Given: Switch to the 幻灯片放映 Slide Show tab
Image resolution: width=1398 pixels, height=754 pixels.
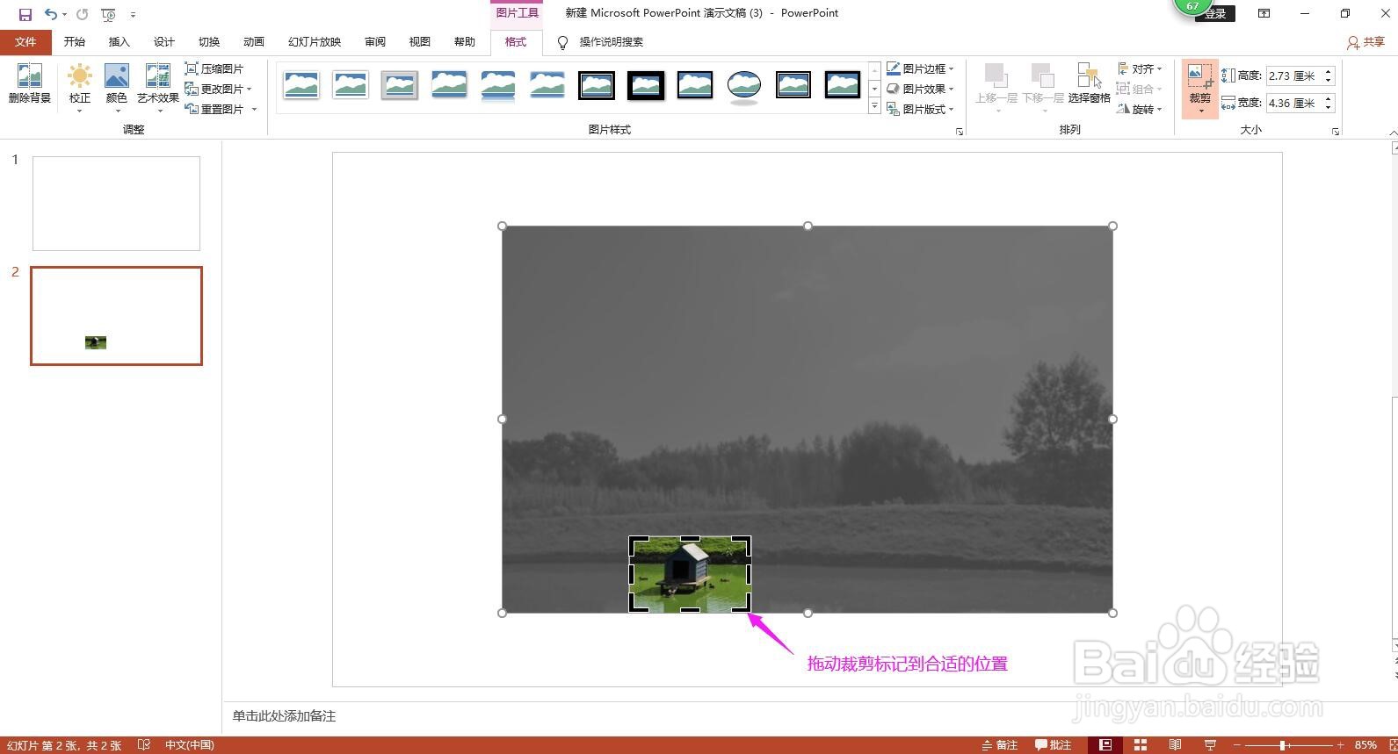Looking at the screenshot, I should click(x=315, y=42).
